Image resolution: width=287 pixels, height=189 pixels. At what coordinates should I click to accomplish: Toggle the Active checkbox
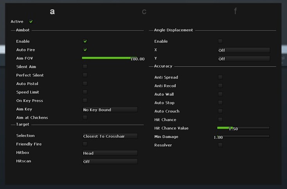[x=31, y=22]
